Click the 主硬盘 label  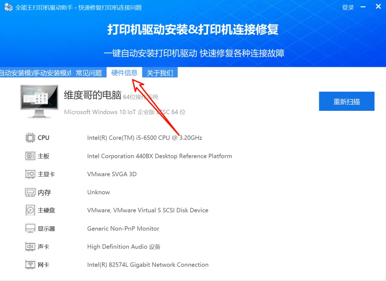coord(46,210)
